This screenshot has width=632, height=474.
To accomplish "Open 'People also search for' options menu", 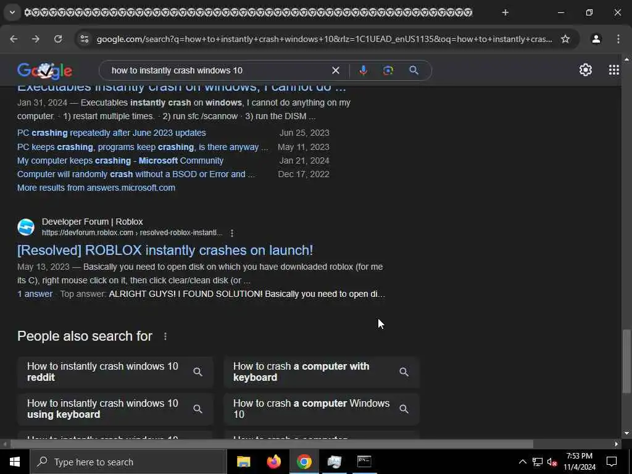I will 165,336.
